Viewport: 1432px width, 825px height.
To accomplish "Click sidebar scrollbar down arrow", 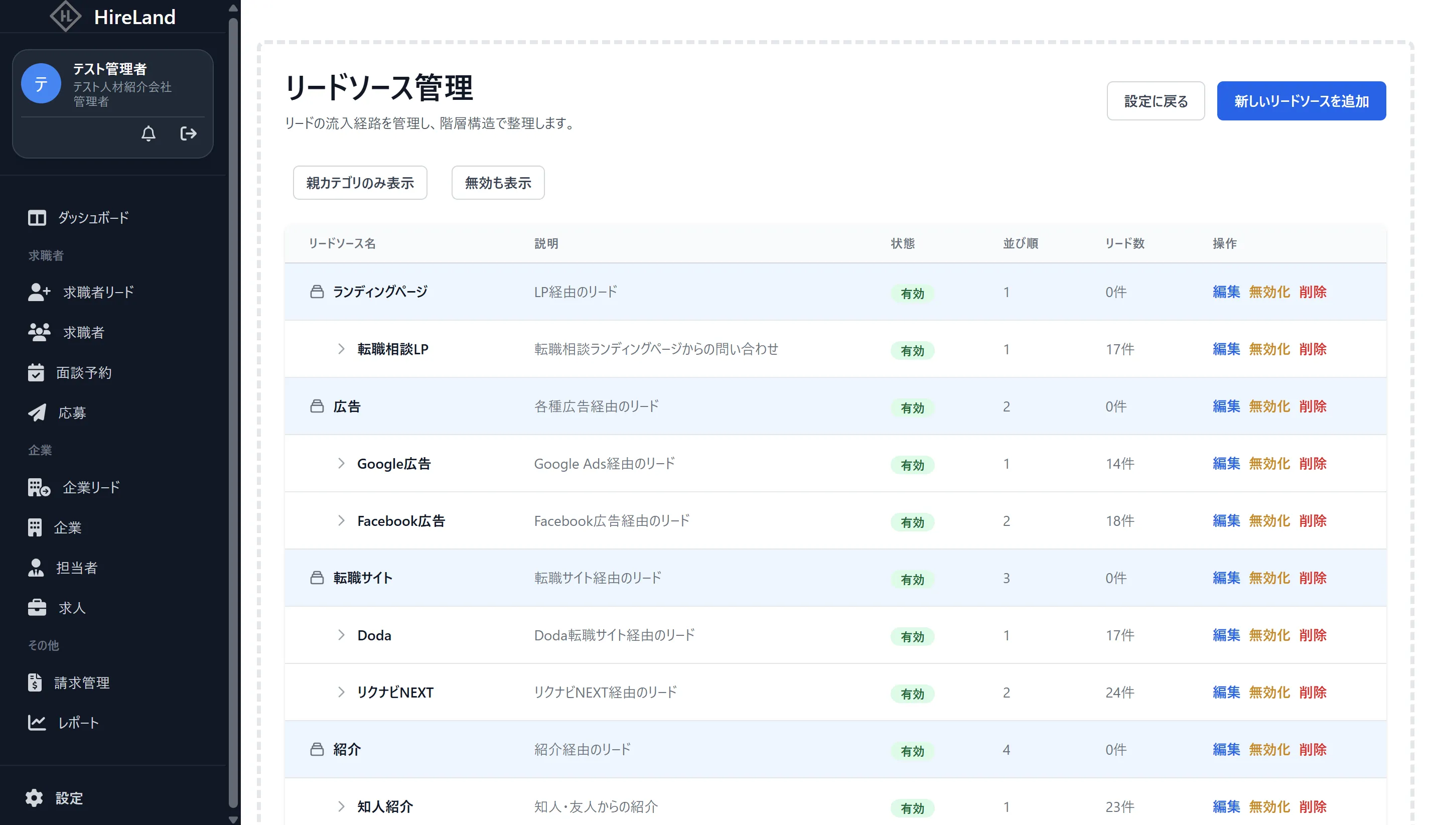I will point(233,819).
